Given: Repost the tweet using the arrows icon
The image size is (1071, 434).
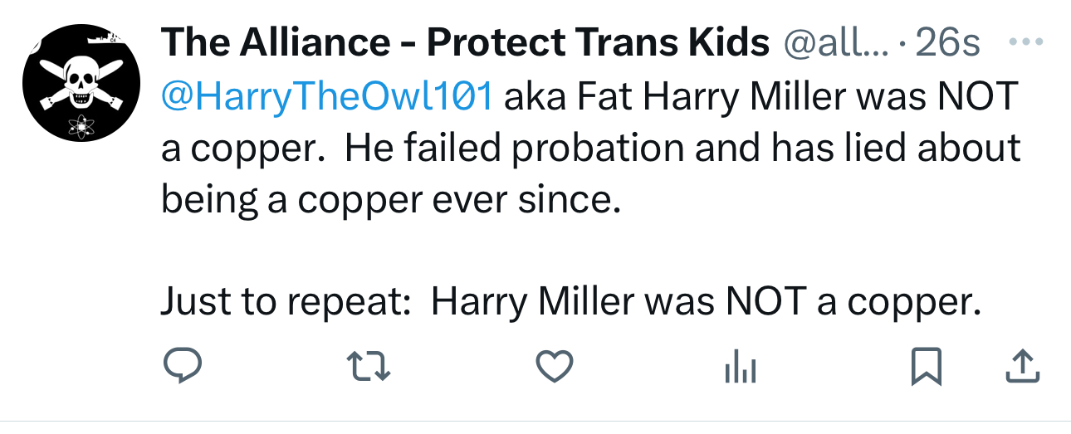Looking at the screenshot, I should coord(368,367).
